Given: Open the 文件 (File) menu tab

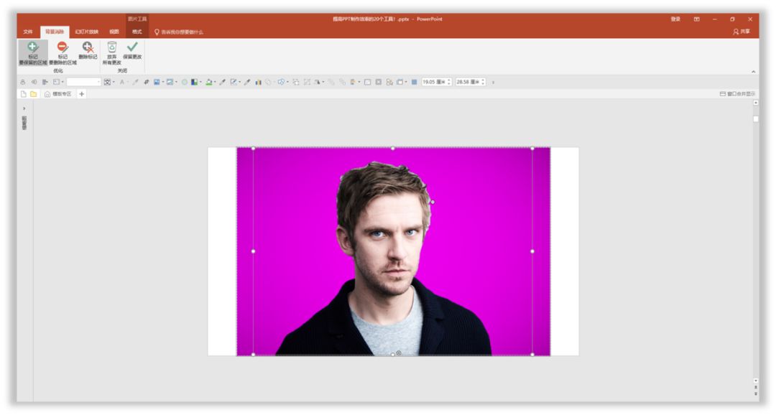Looking at the screenshot, I should [28, 32].
